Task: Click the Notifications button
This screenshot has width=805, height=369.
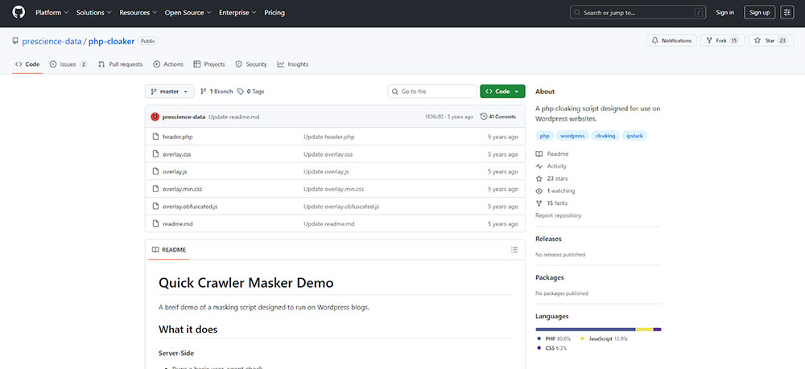Action: [671, 40]
